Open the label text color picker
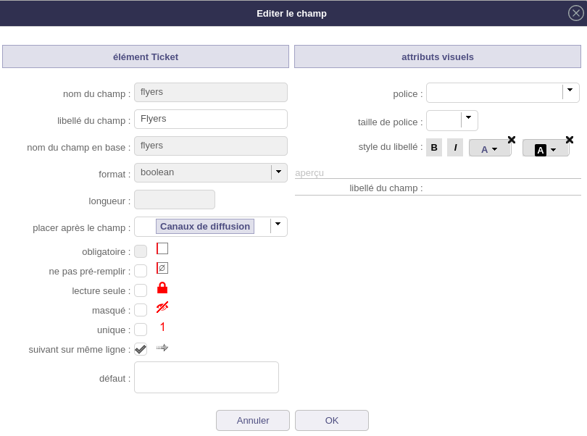This screenshot has width=587, height=436. click(489, 148)
